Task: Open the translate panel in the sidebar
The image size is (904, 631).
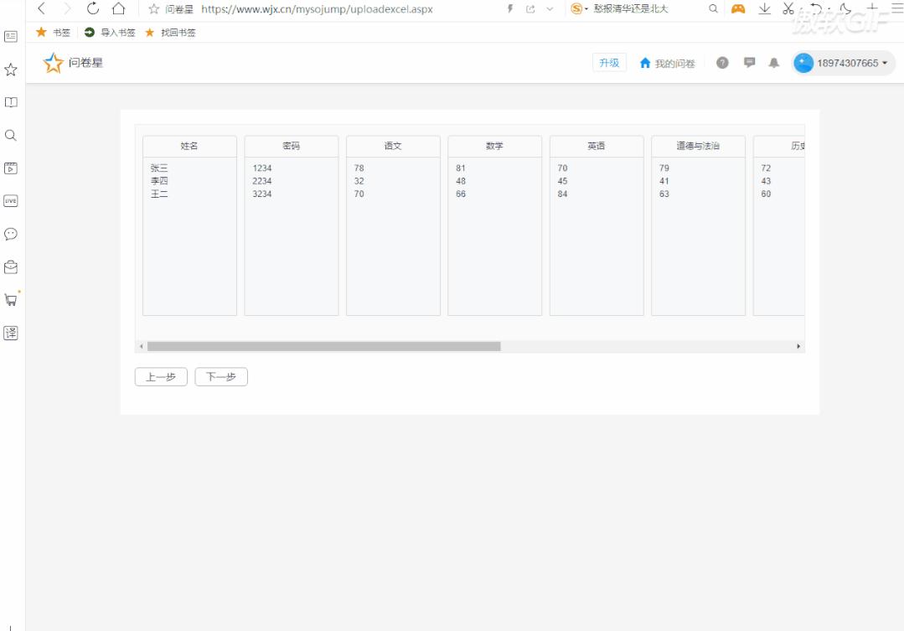Action: (x=10, y=333)
